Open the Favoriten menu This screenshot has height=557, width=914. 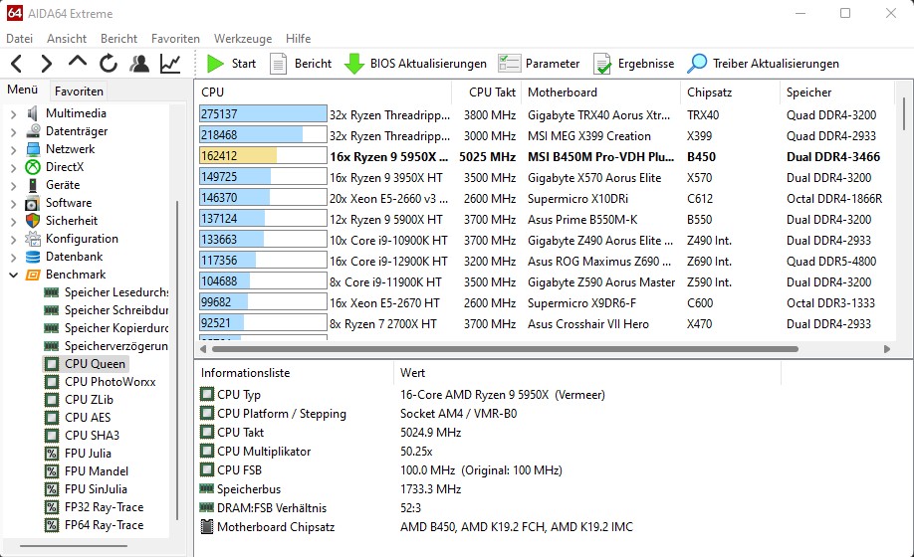[175, 39]
